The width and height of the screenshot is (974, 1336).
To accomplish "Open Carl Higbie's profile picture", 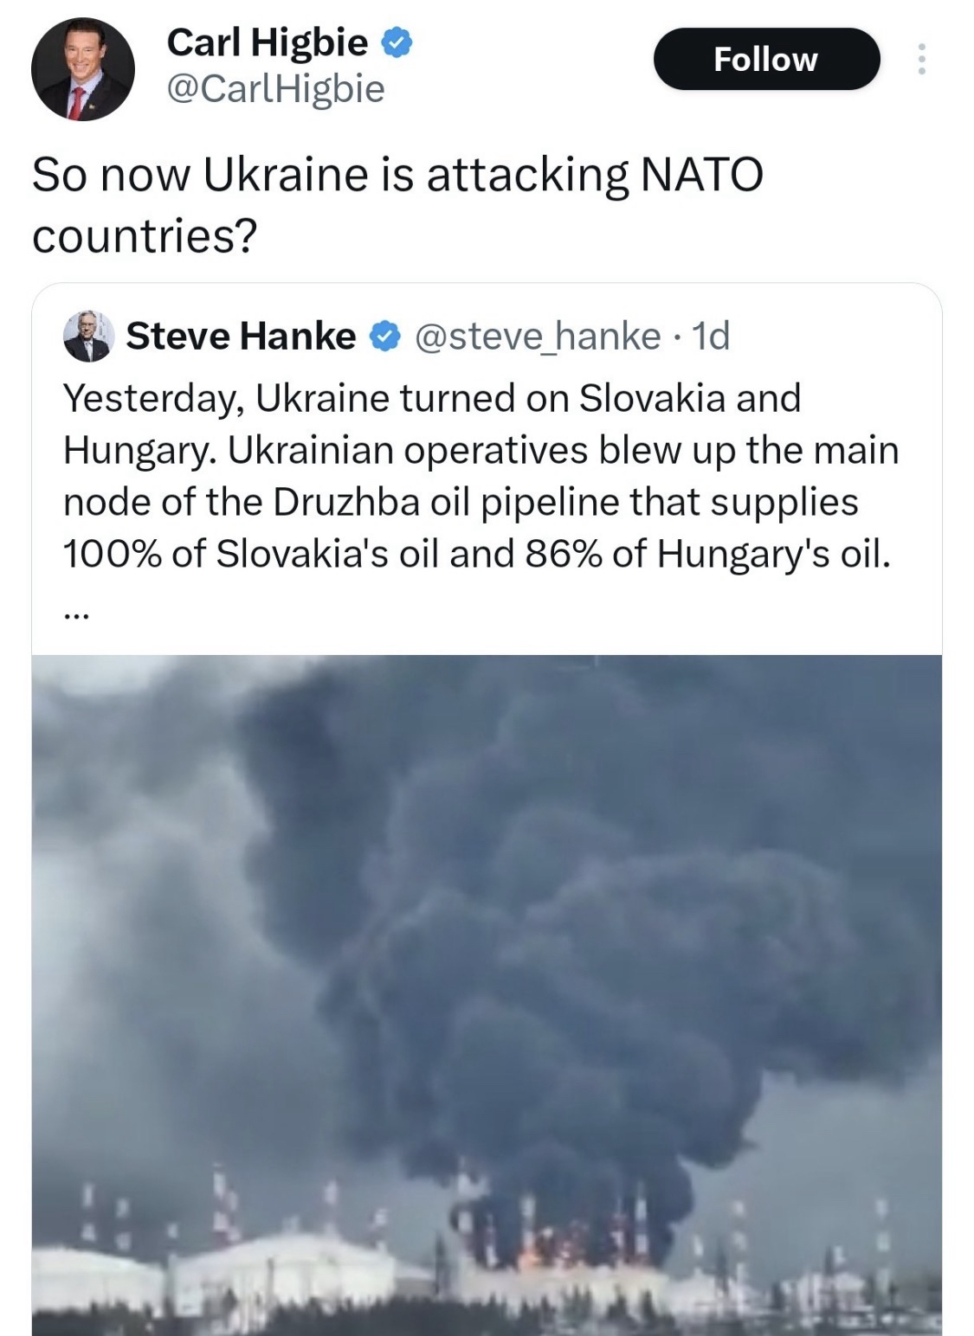I will 83,68.
